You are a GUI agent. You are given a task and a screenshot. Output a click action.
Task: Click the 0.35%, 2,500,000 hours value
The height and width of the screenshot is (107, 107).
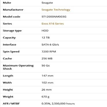(x=58, y=104)
